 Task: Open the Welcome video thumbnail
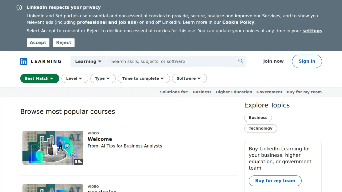tap(53, 148)
